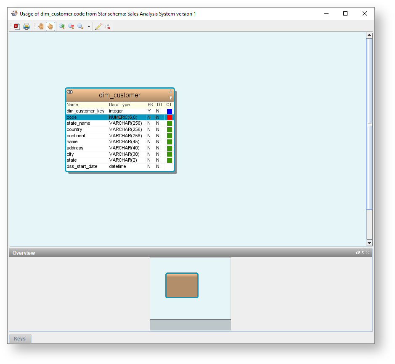Zoom out of the diagram

coord(71,26)
